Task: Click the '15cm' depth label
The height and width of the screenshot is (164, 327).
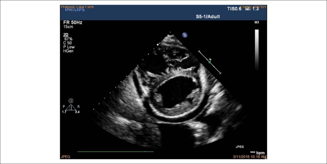Action: 68,27
